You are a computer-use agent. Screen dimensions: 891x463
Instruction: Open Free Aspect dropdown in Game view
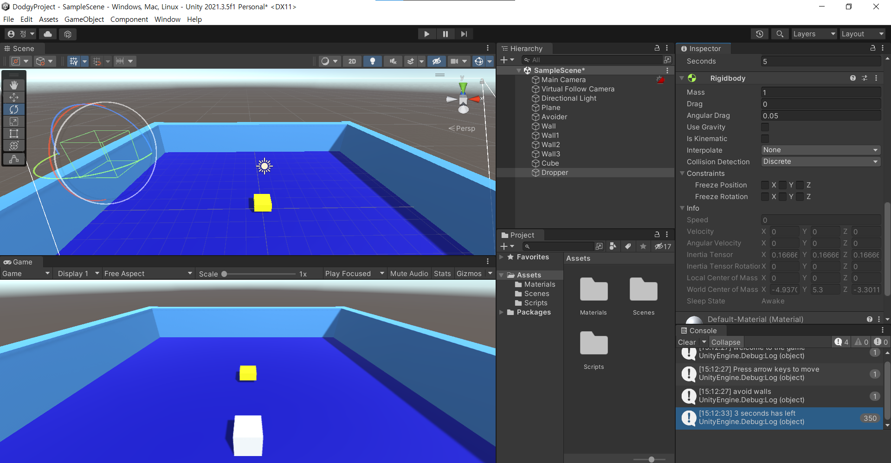tap(148, 274)
